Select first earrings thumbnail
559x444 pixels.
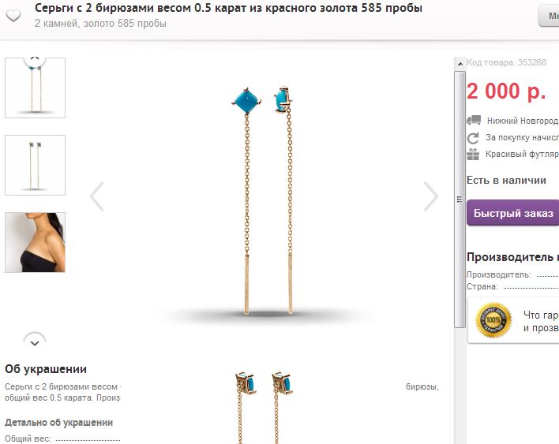pyautogui.click(x=35, y=88)
